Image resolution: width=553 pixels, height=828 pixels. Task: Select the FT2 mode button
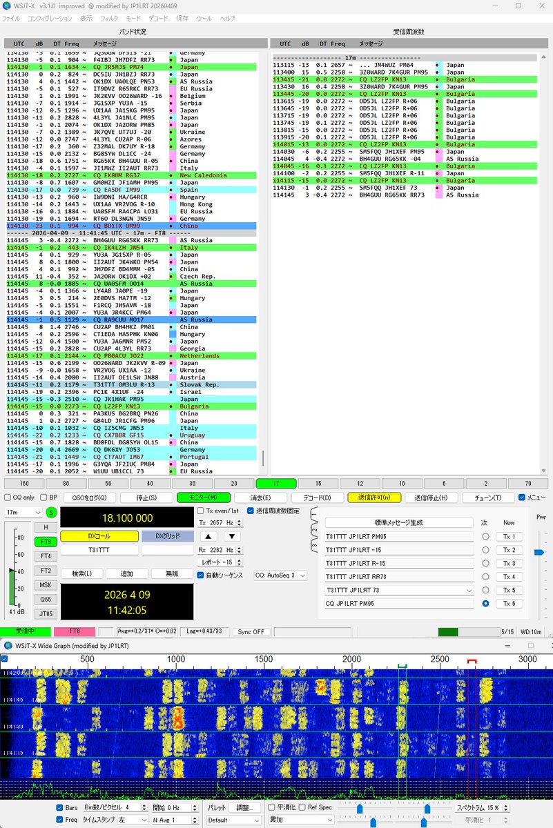pos(46,570)
